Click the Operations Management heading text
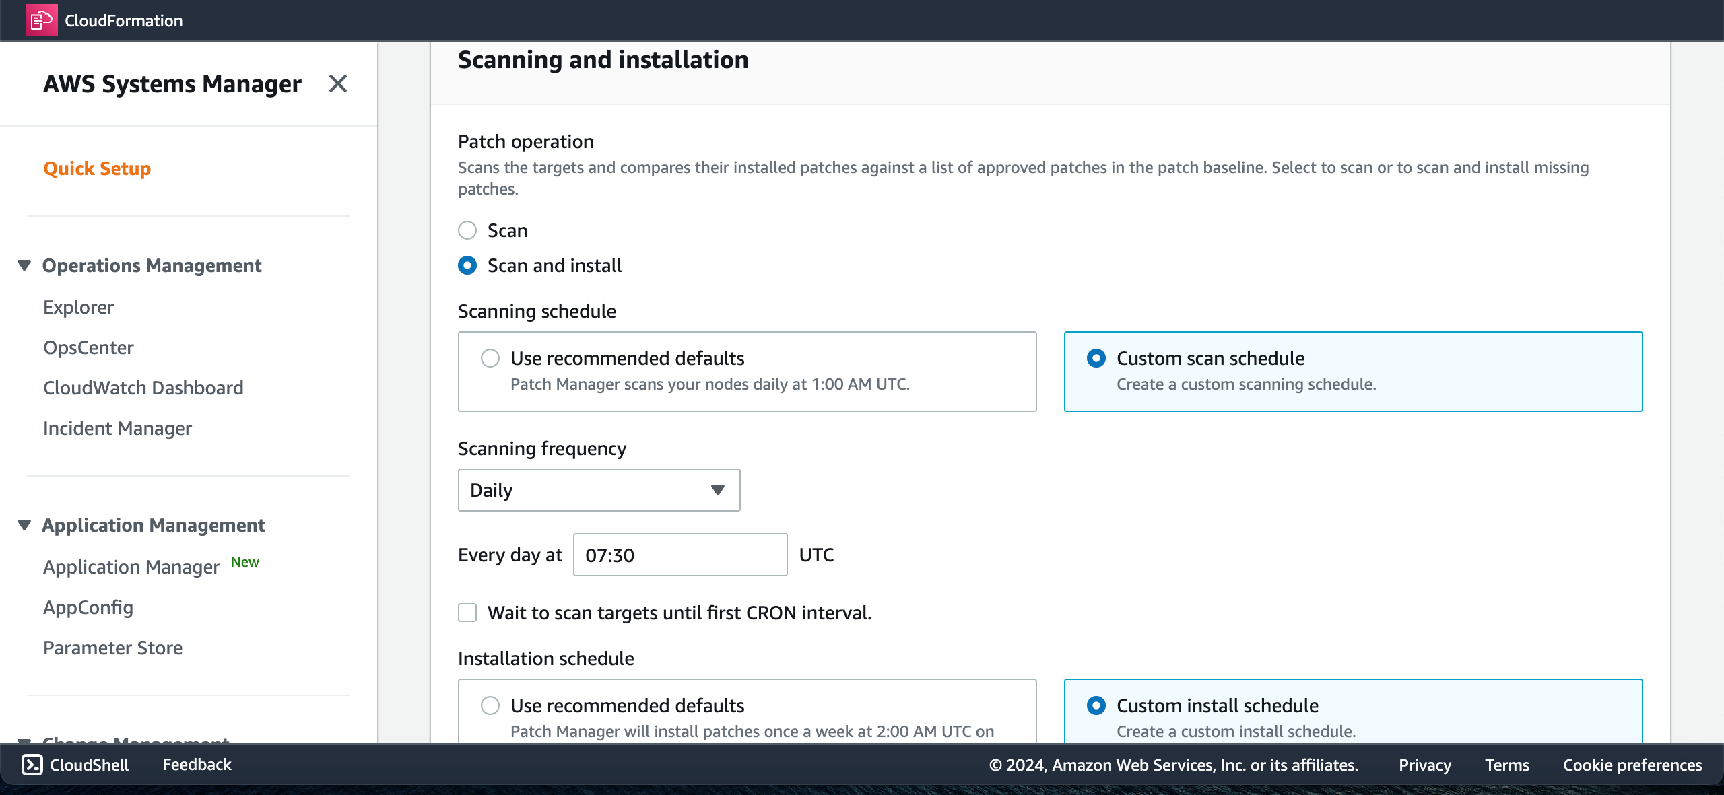 click(152, 265)
